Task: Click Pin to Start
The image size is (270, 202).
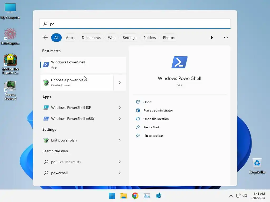Action: [x=151, y=127]
